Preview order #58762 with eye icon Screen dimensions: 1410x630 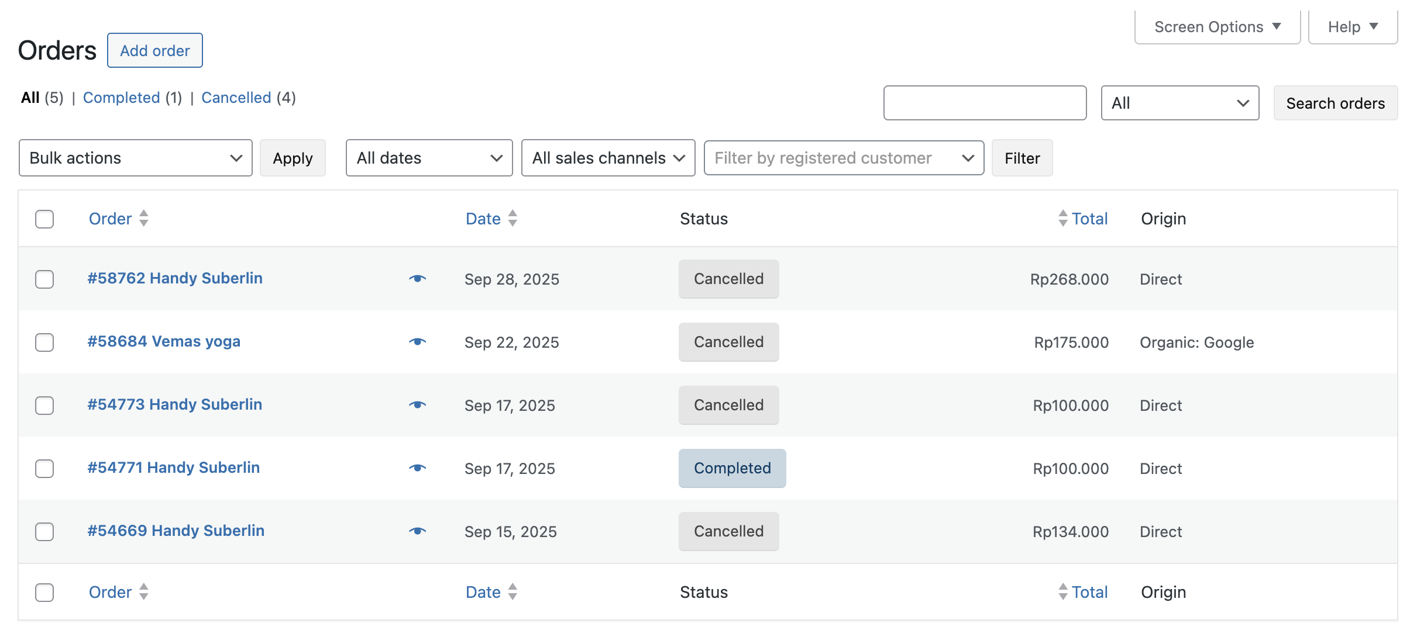click(x=417, y=279)
